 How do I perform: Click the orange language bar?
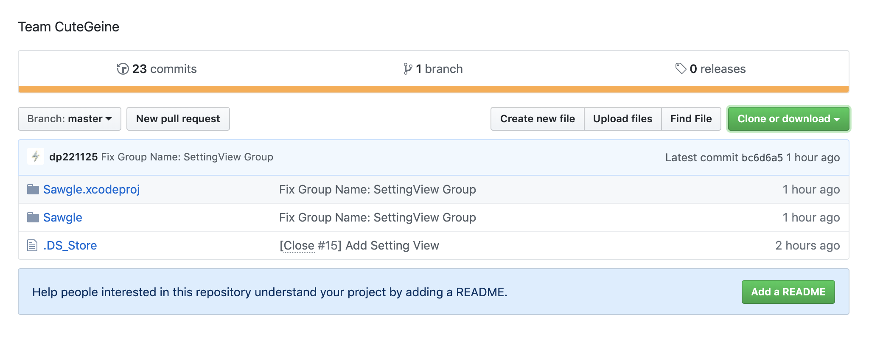click(434, 89)
